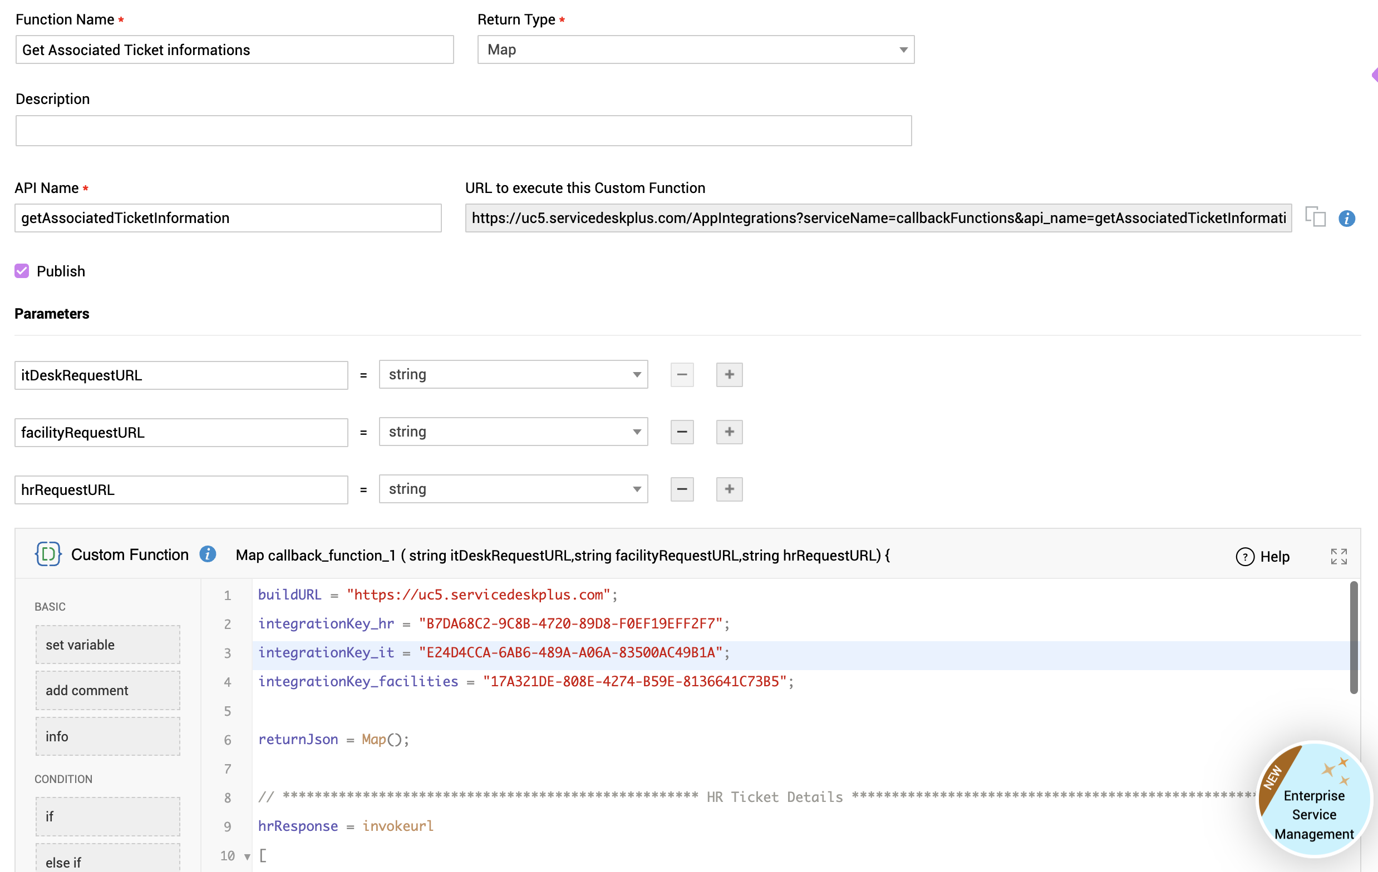
Task: Select the 'set variable' block
Action: [107, 645]
